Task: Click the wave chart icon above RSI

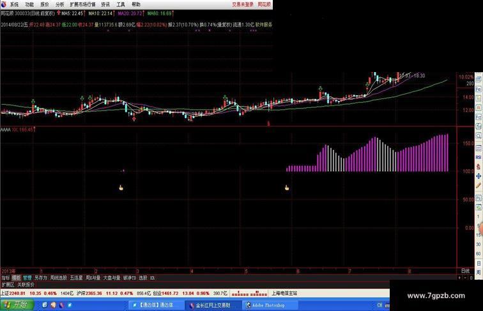Action: tap(479, 148)
